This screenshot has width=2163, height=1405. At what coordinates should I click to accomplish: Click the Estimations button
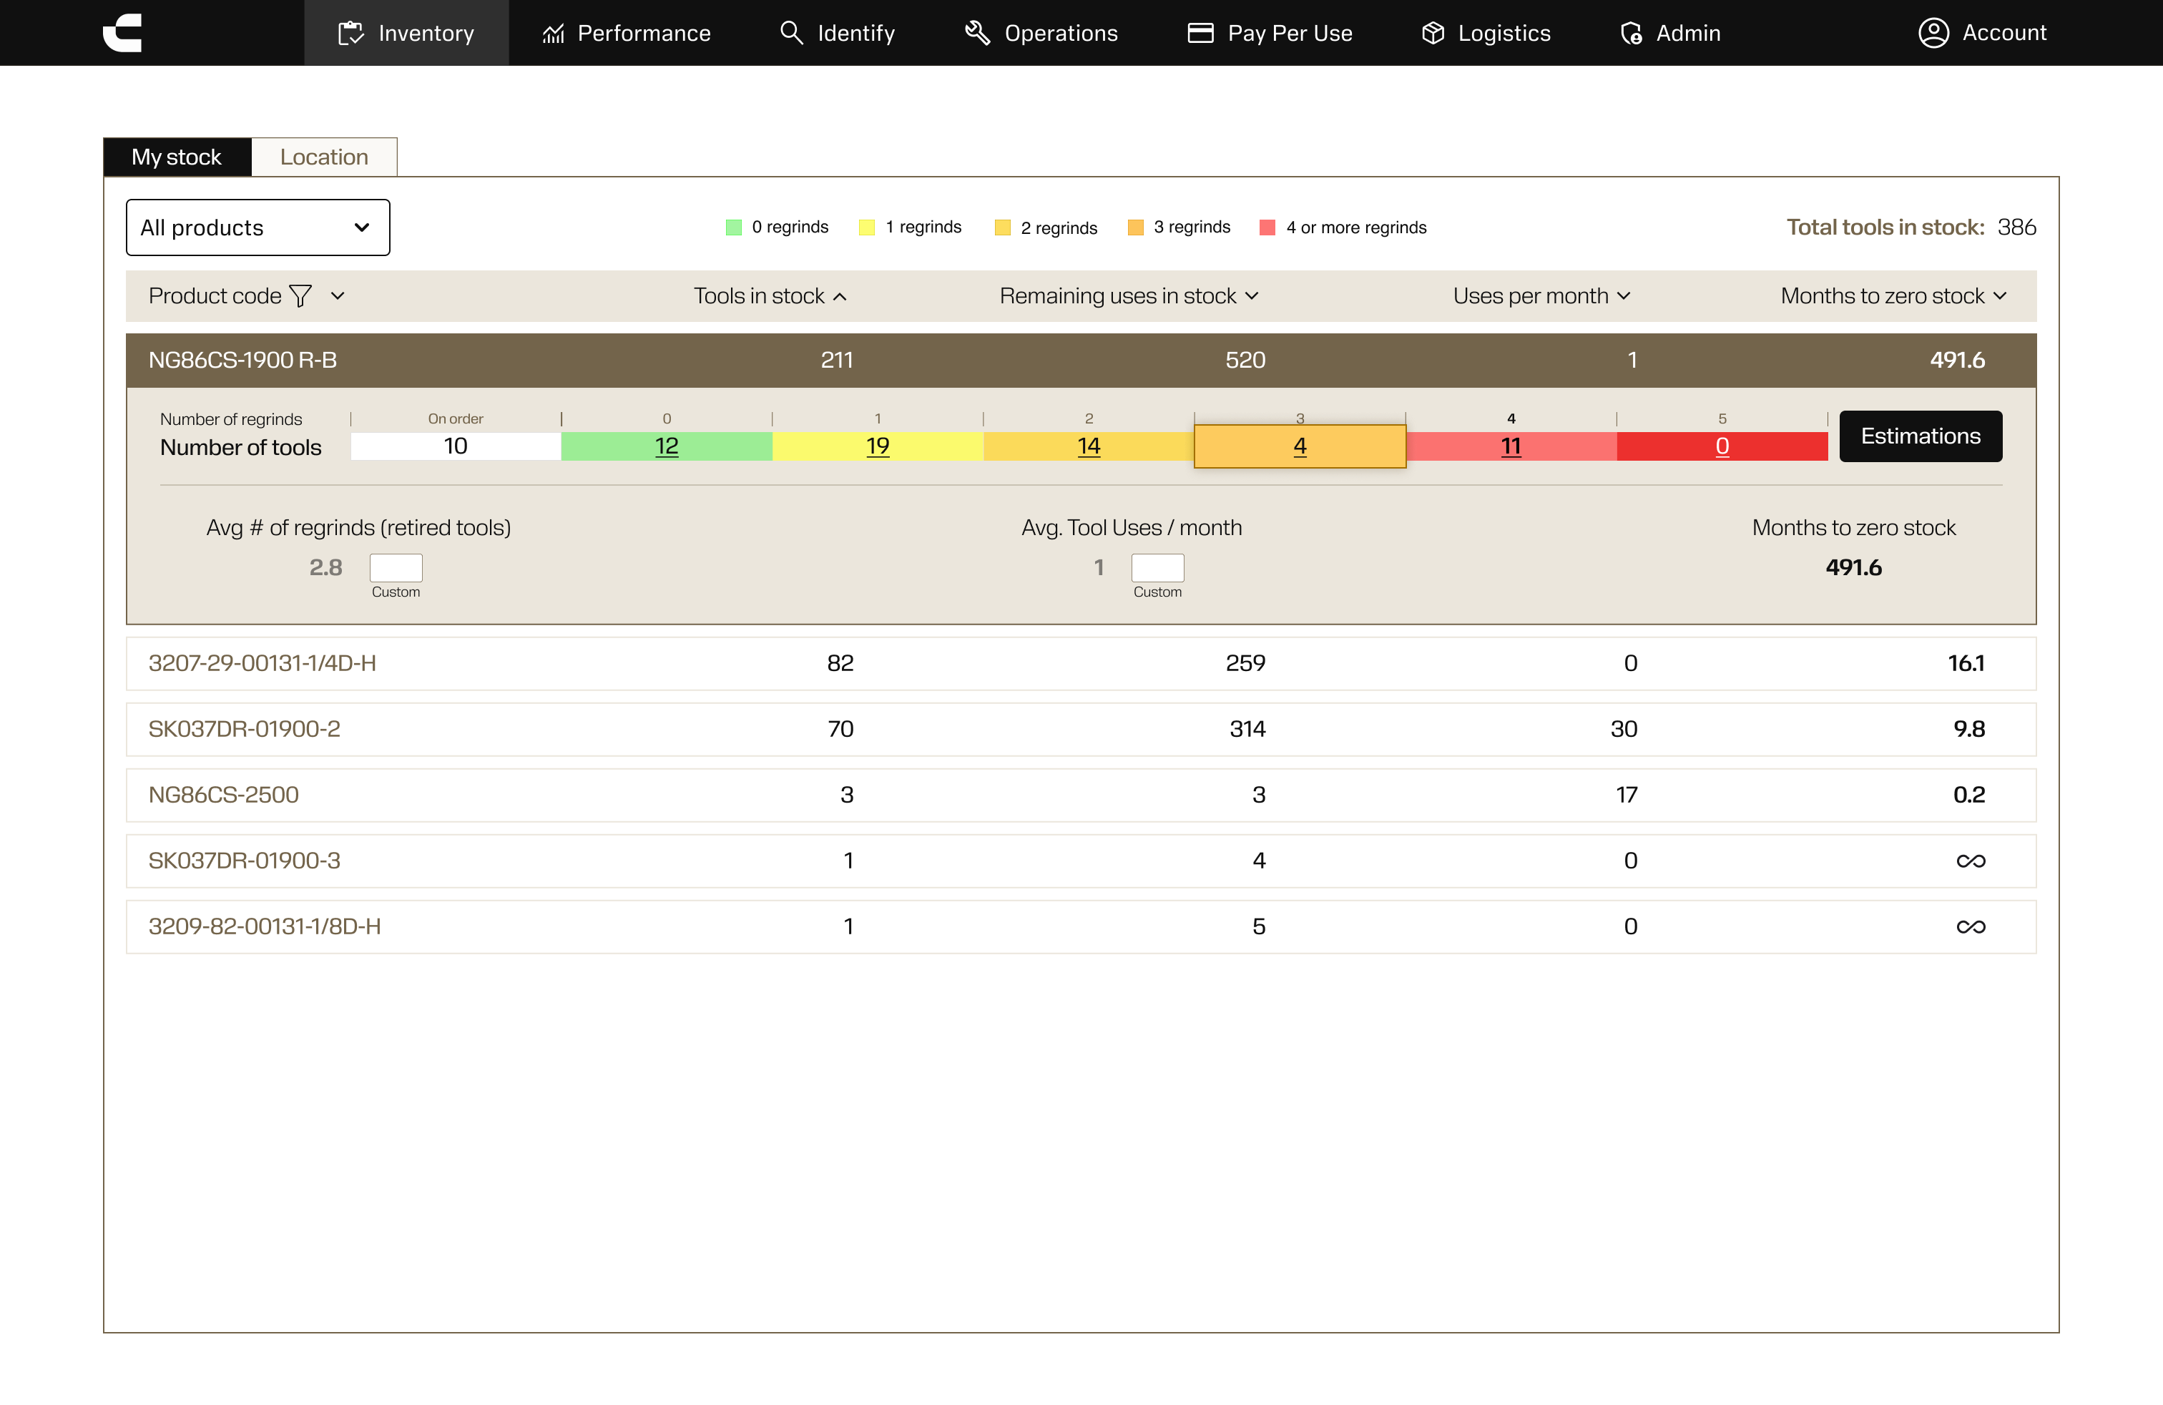[x=1919, y=436]
